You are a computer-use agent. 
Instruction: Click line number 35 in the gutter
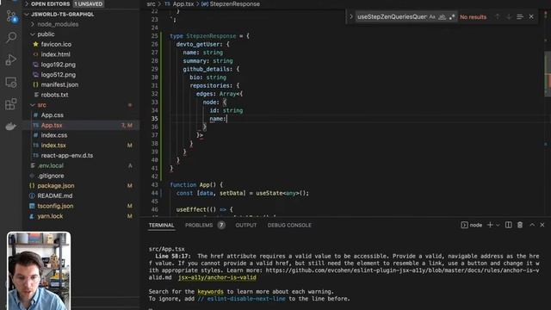pos(155,119)
